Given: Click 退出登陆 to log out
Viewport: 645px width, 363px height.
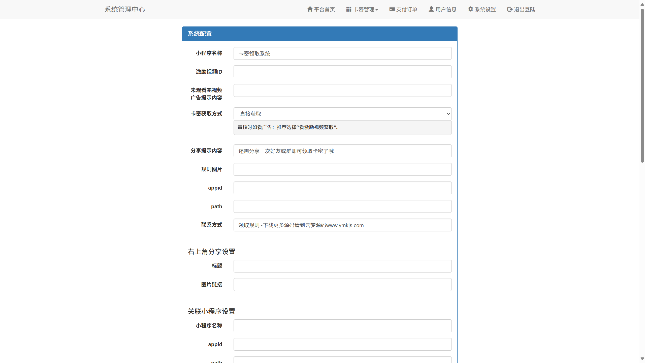Looking at the screenshot, I should click(x=521, y=9).
